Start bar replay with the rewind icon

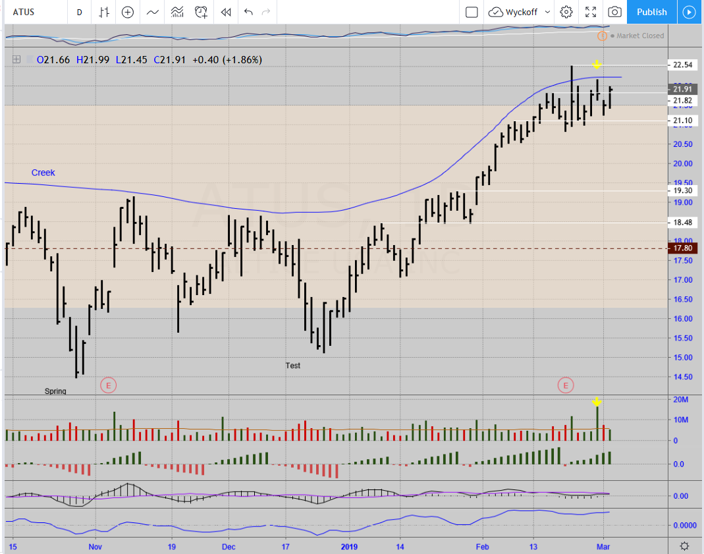pos(226,12)
